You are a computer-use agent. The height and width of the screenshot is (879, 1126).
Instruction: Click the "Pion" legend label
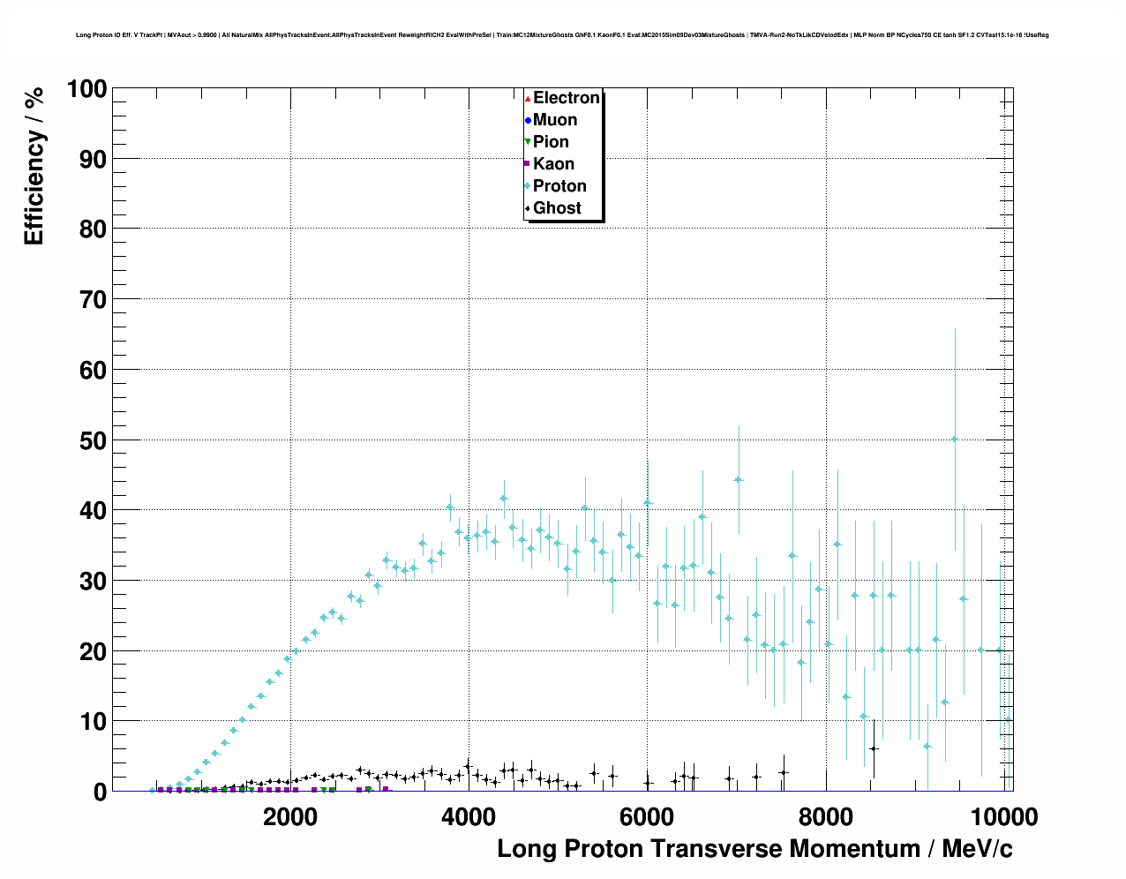pos(551,142)
